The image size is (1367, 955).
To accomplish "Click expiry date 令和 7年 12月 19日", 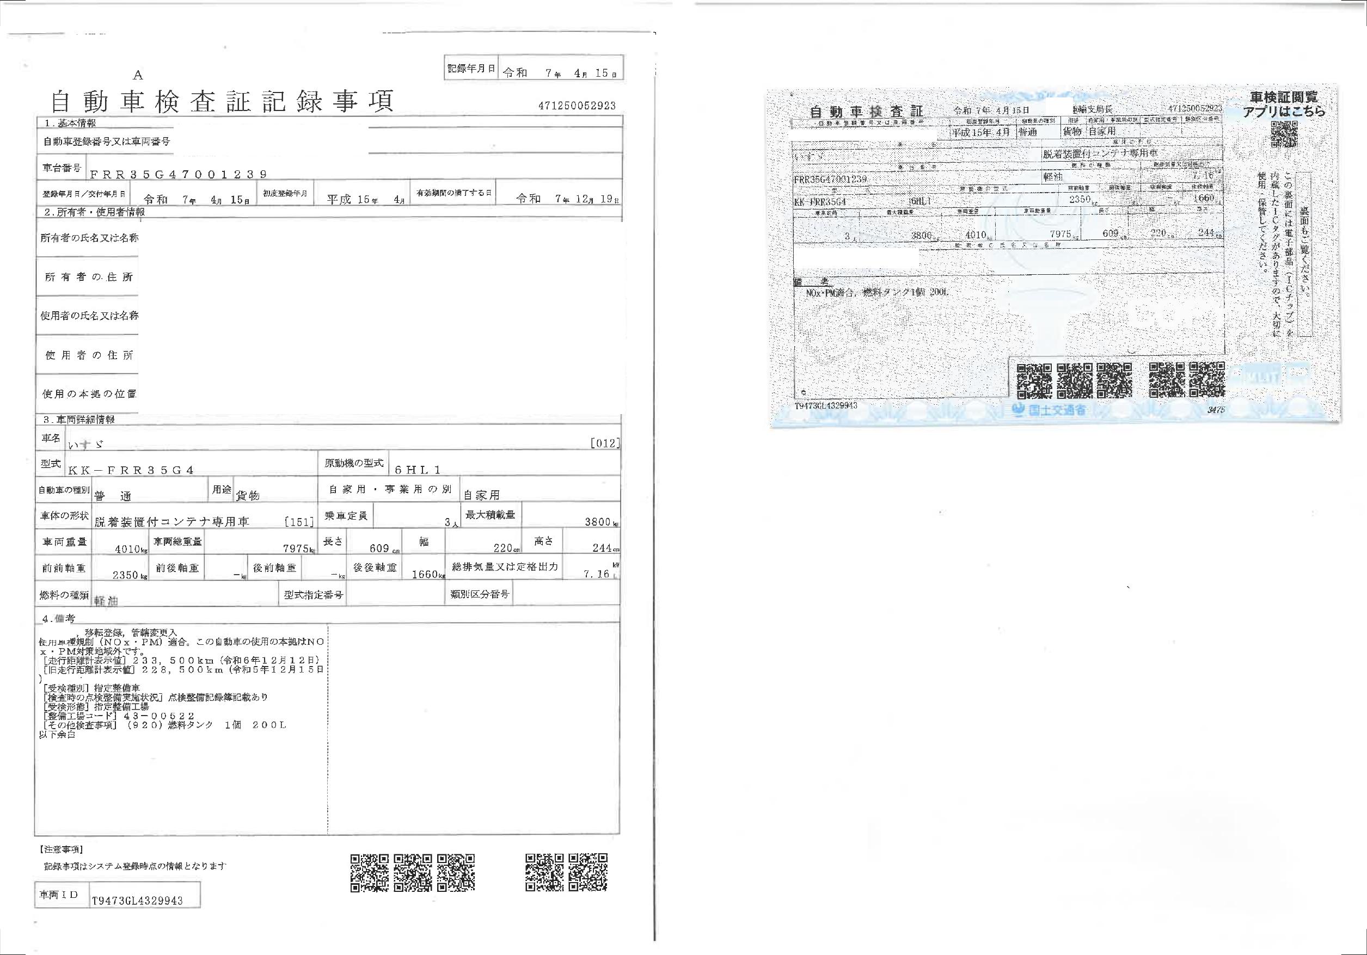I will click(x=567, y=199).
